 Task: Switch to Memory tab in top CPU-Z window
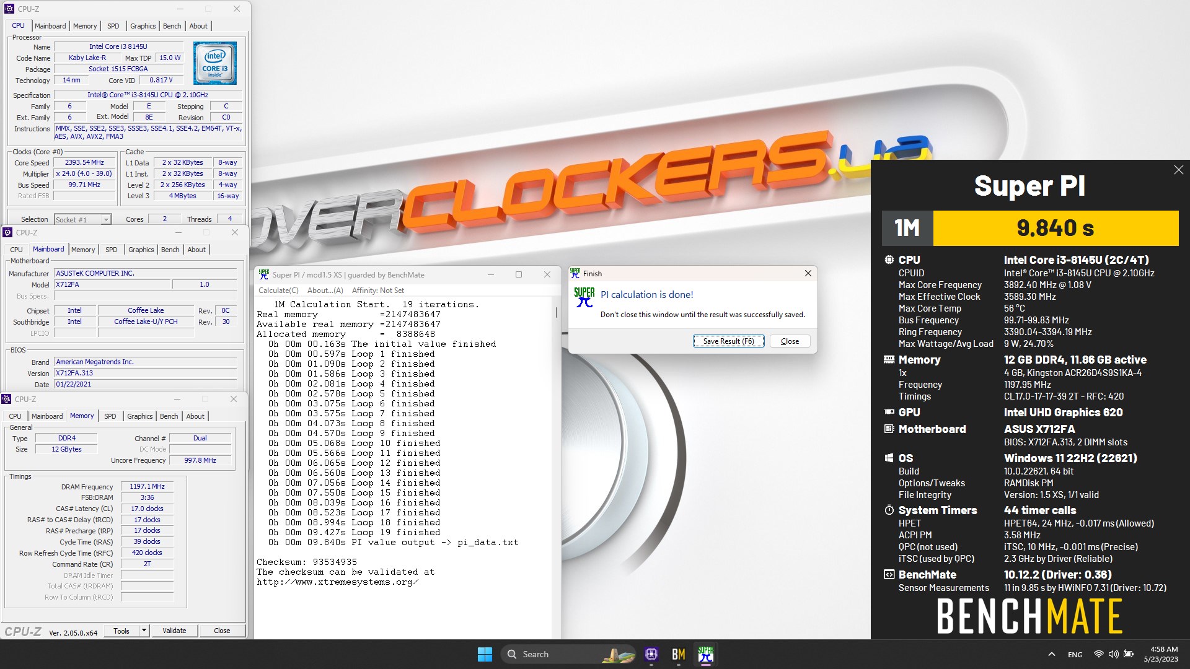coord(85,26)
